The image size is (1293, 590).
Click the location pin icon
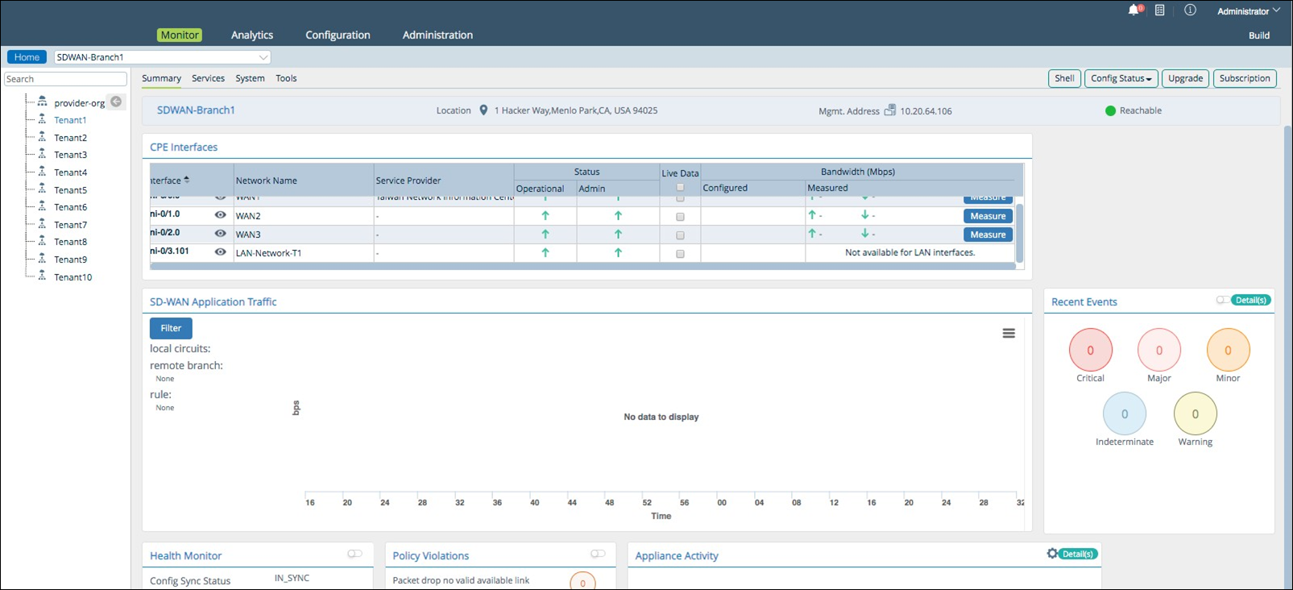point(483,110)
